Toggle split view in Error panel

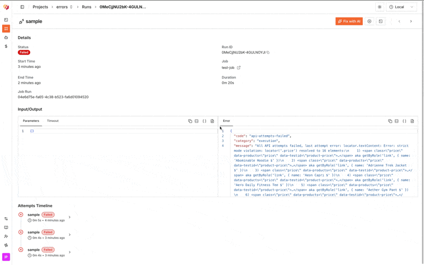pyautogui.click(x=396, y=121)
